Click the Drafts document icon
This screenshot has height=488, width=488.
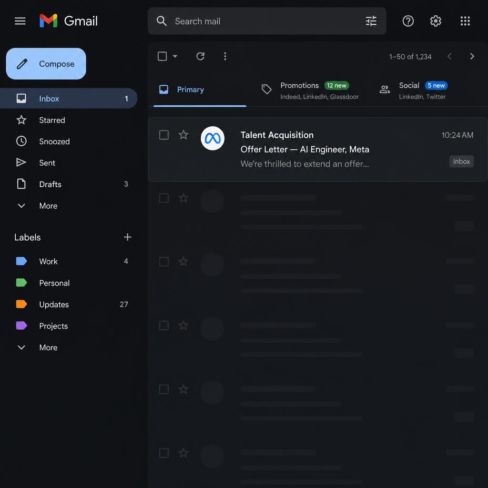pos(21,184)
